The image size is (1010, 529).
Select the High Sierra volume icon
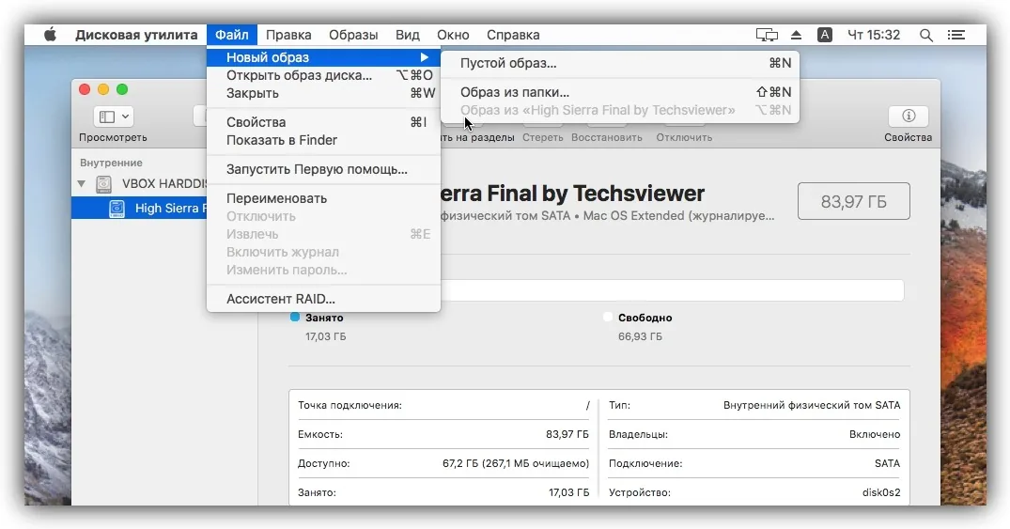(x=117, y=209)
